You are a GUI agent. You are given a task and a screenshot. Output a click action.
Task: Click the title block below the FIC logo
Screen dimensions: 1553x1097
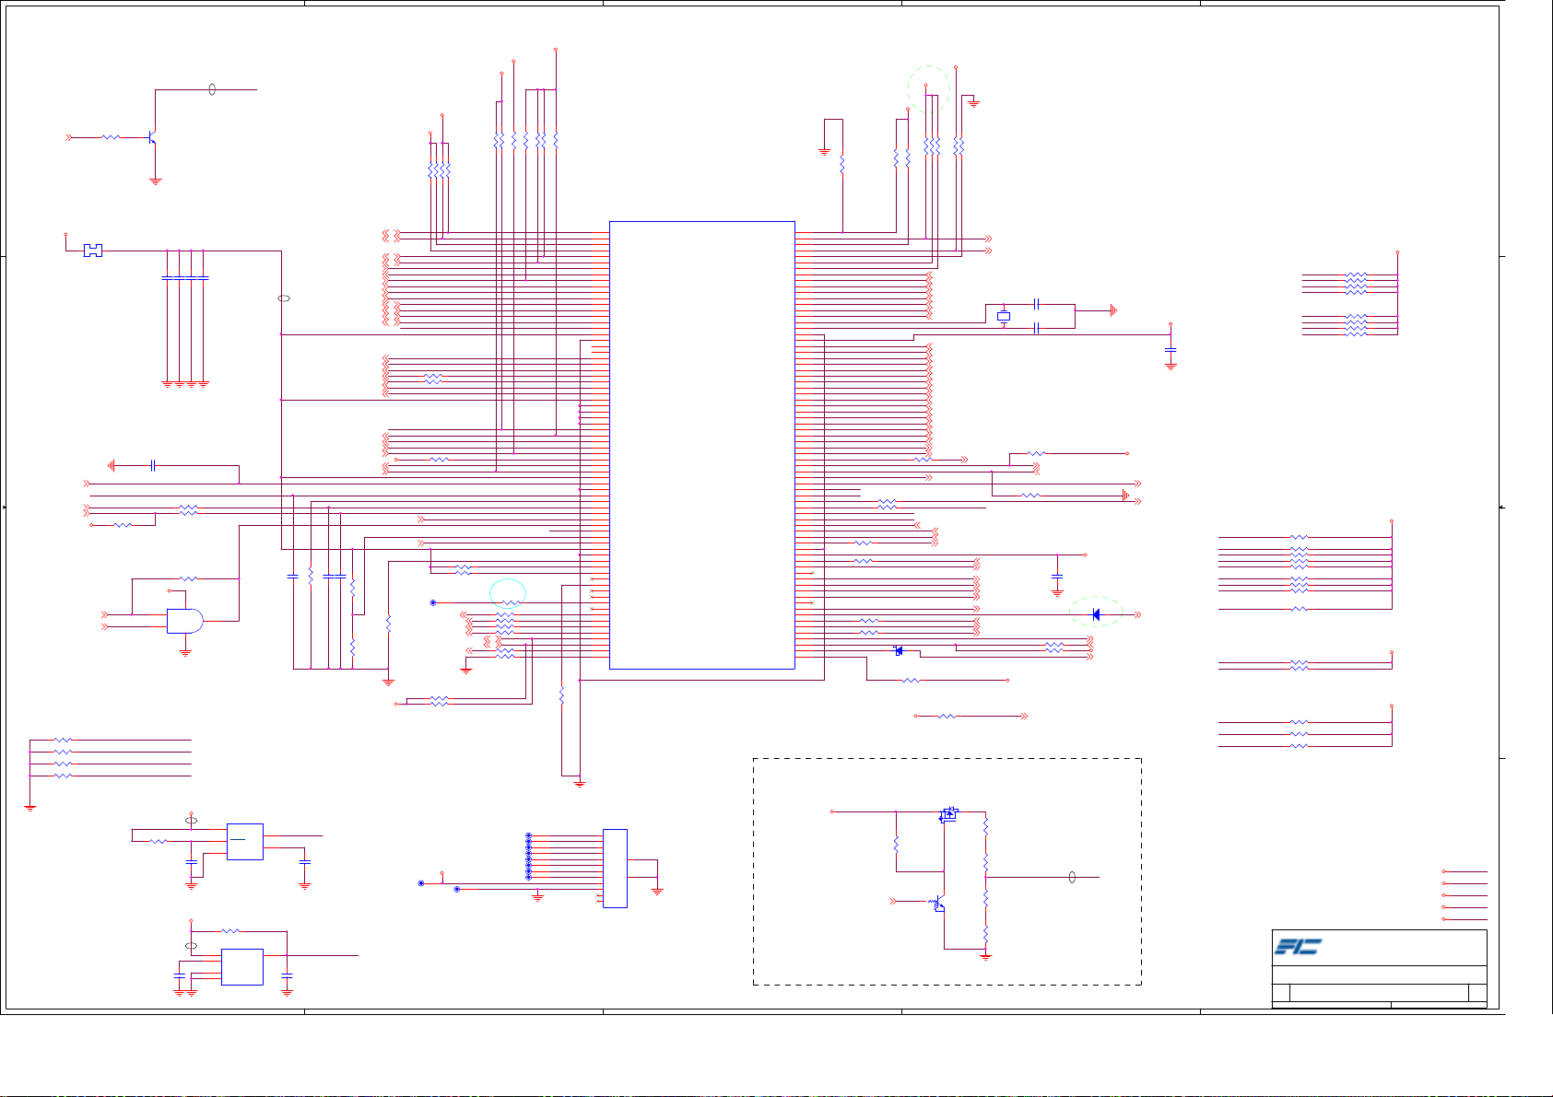(x=1380, y=986)
